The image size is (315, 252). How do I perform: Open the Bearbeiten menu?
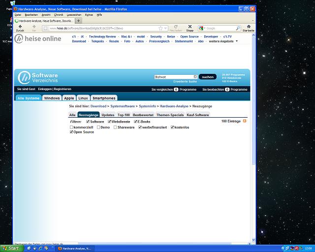(x=31, y=15)
